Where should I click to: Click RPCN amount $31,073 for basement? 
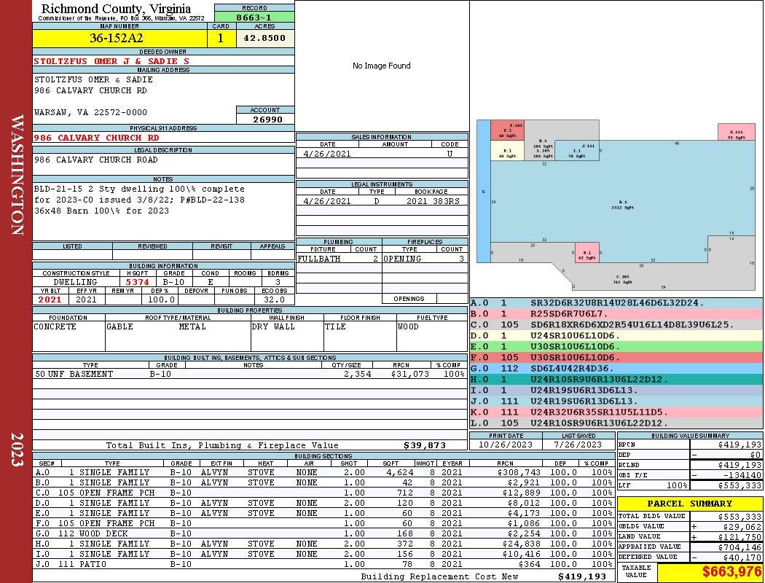pyautogui.click(x=409, y=374)
